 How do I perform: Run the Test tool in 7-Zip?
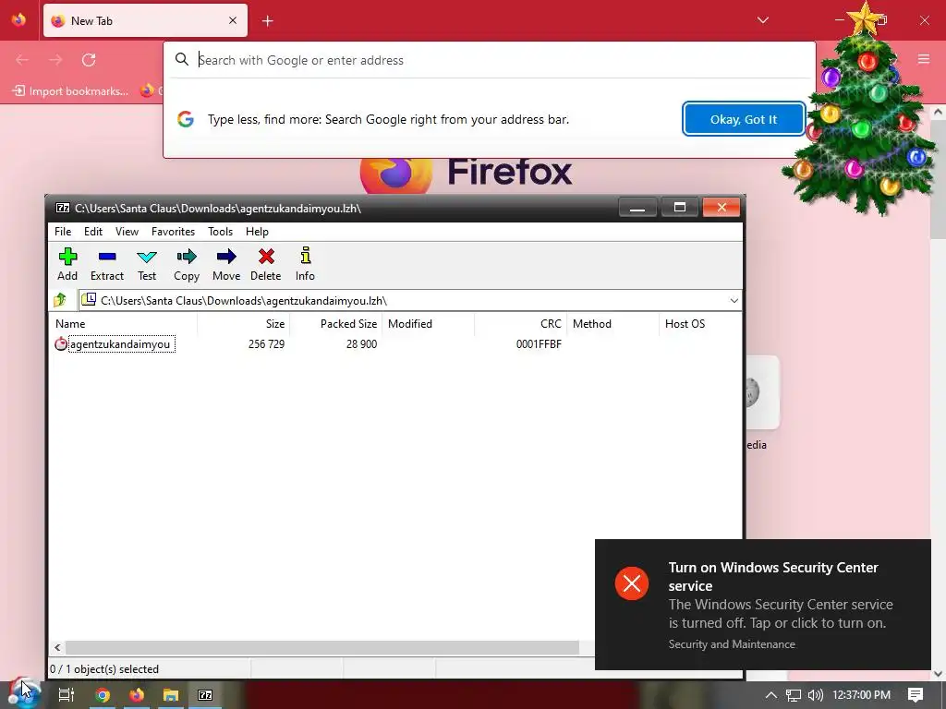[x=147, y=264]
